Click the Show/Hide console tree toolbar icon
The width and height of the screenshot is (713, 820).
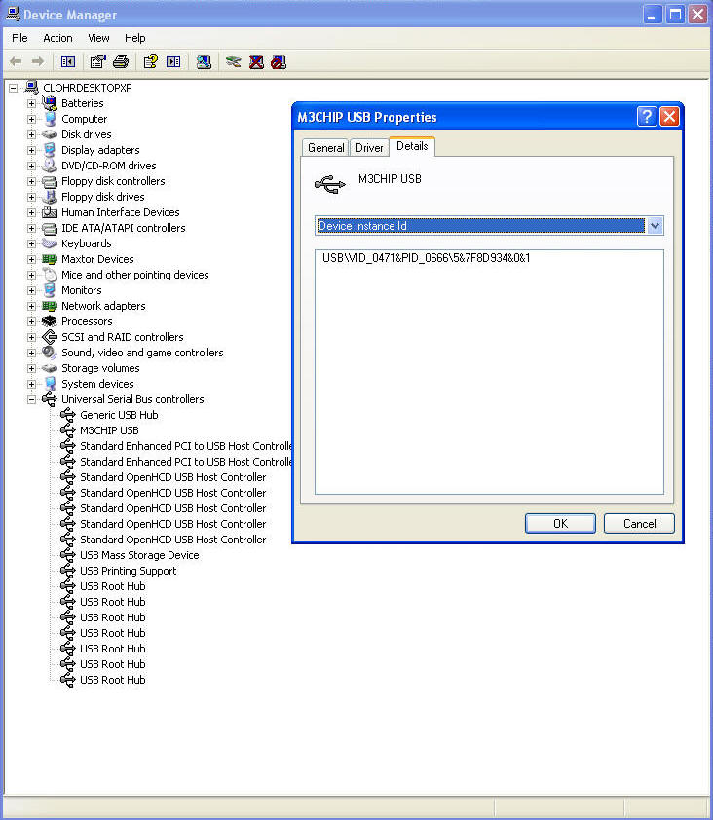[x=68, y=61]
